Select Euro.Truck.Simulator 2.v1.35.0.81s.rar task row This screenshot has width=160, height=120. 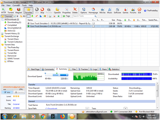[93, 26]
